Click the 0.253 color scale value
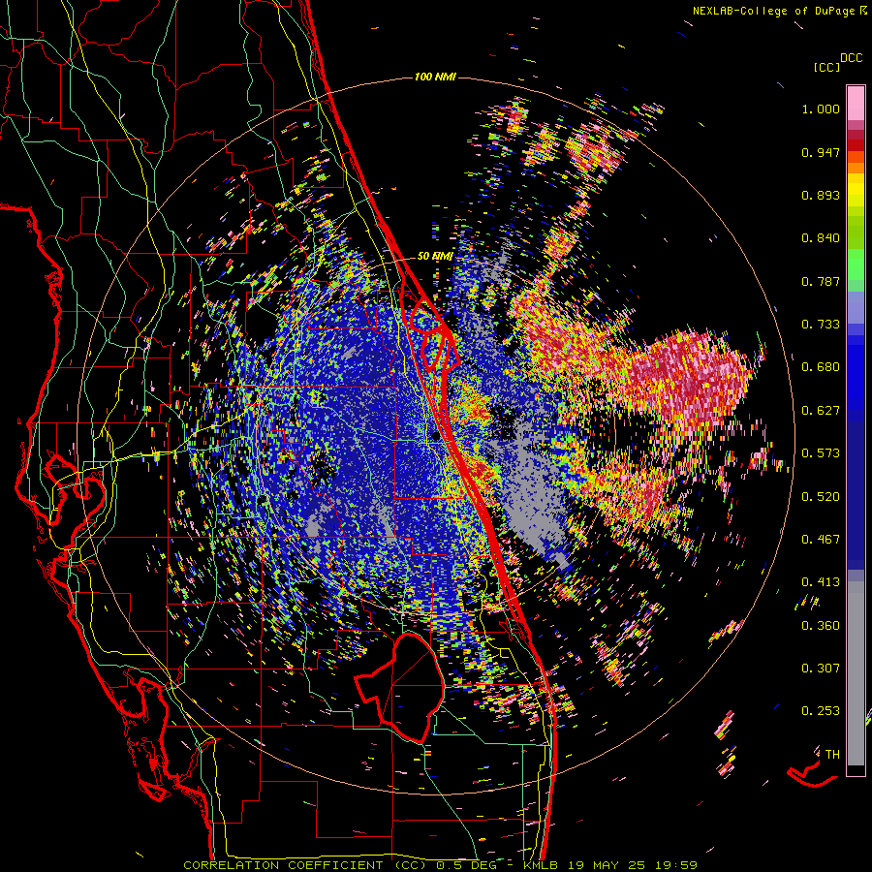Screen dimensions: 872x872 coord(821,711)
